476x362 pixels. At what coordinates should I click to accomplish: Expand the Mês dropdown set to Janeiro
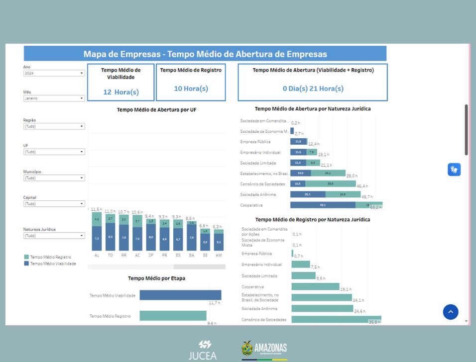[x=54, y=98]
